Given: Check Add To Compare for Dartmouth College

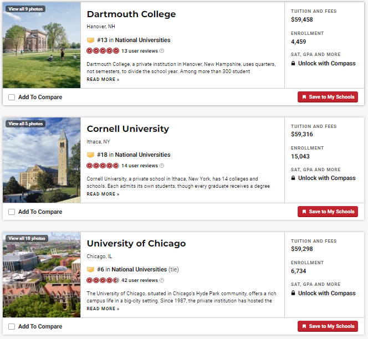Looking at the screenshot, I should (12, 97).
